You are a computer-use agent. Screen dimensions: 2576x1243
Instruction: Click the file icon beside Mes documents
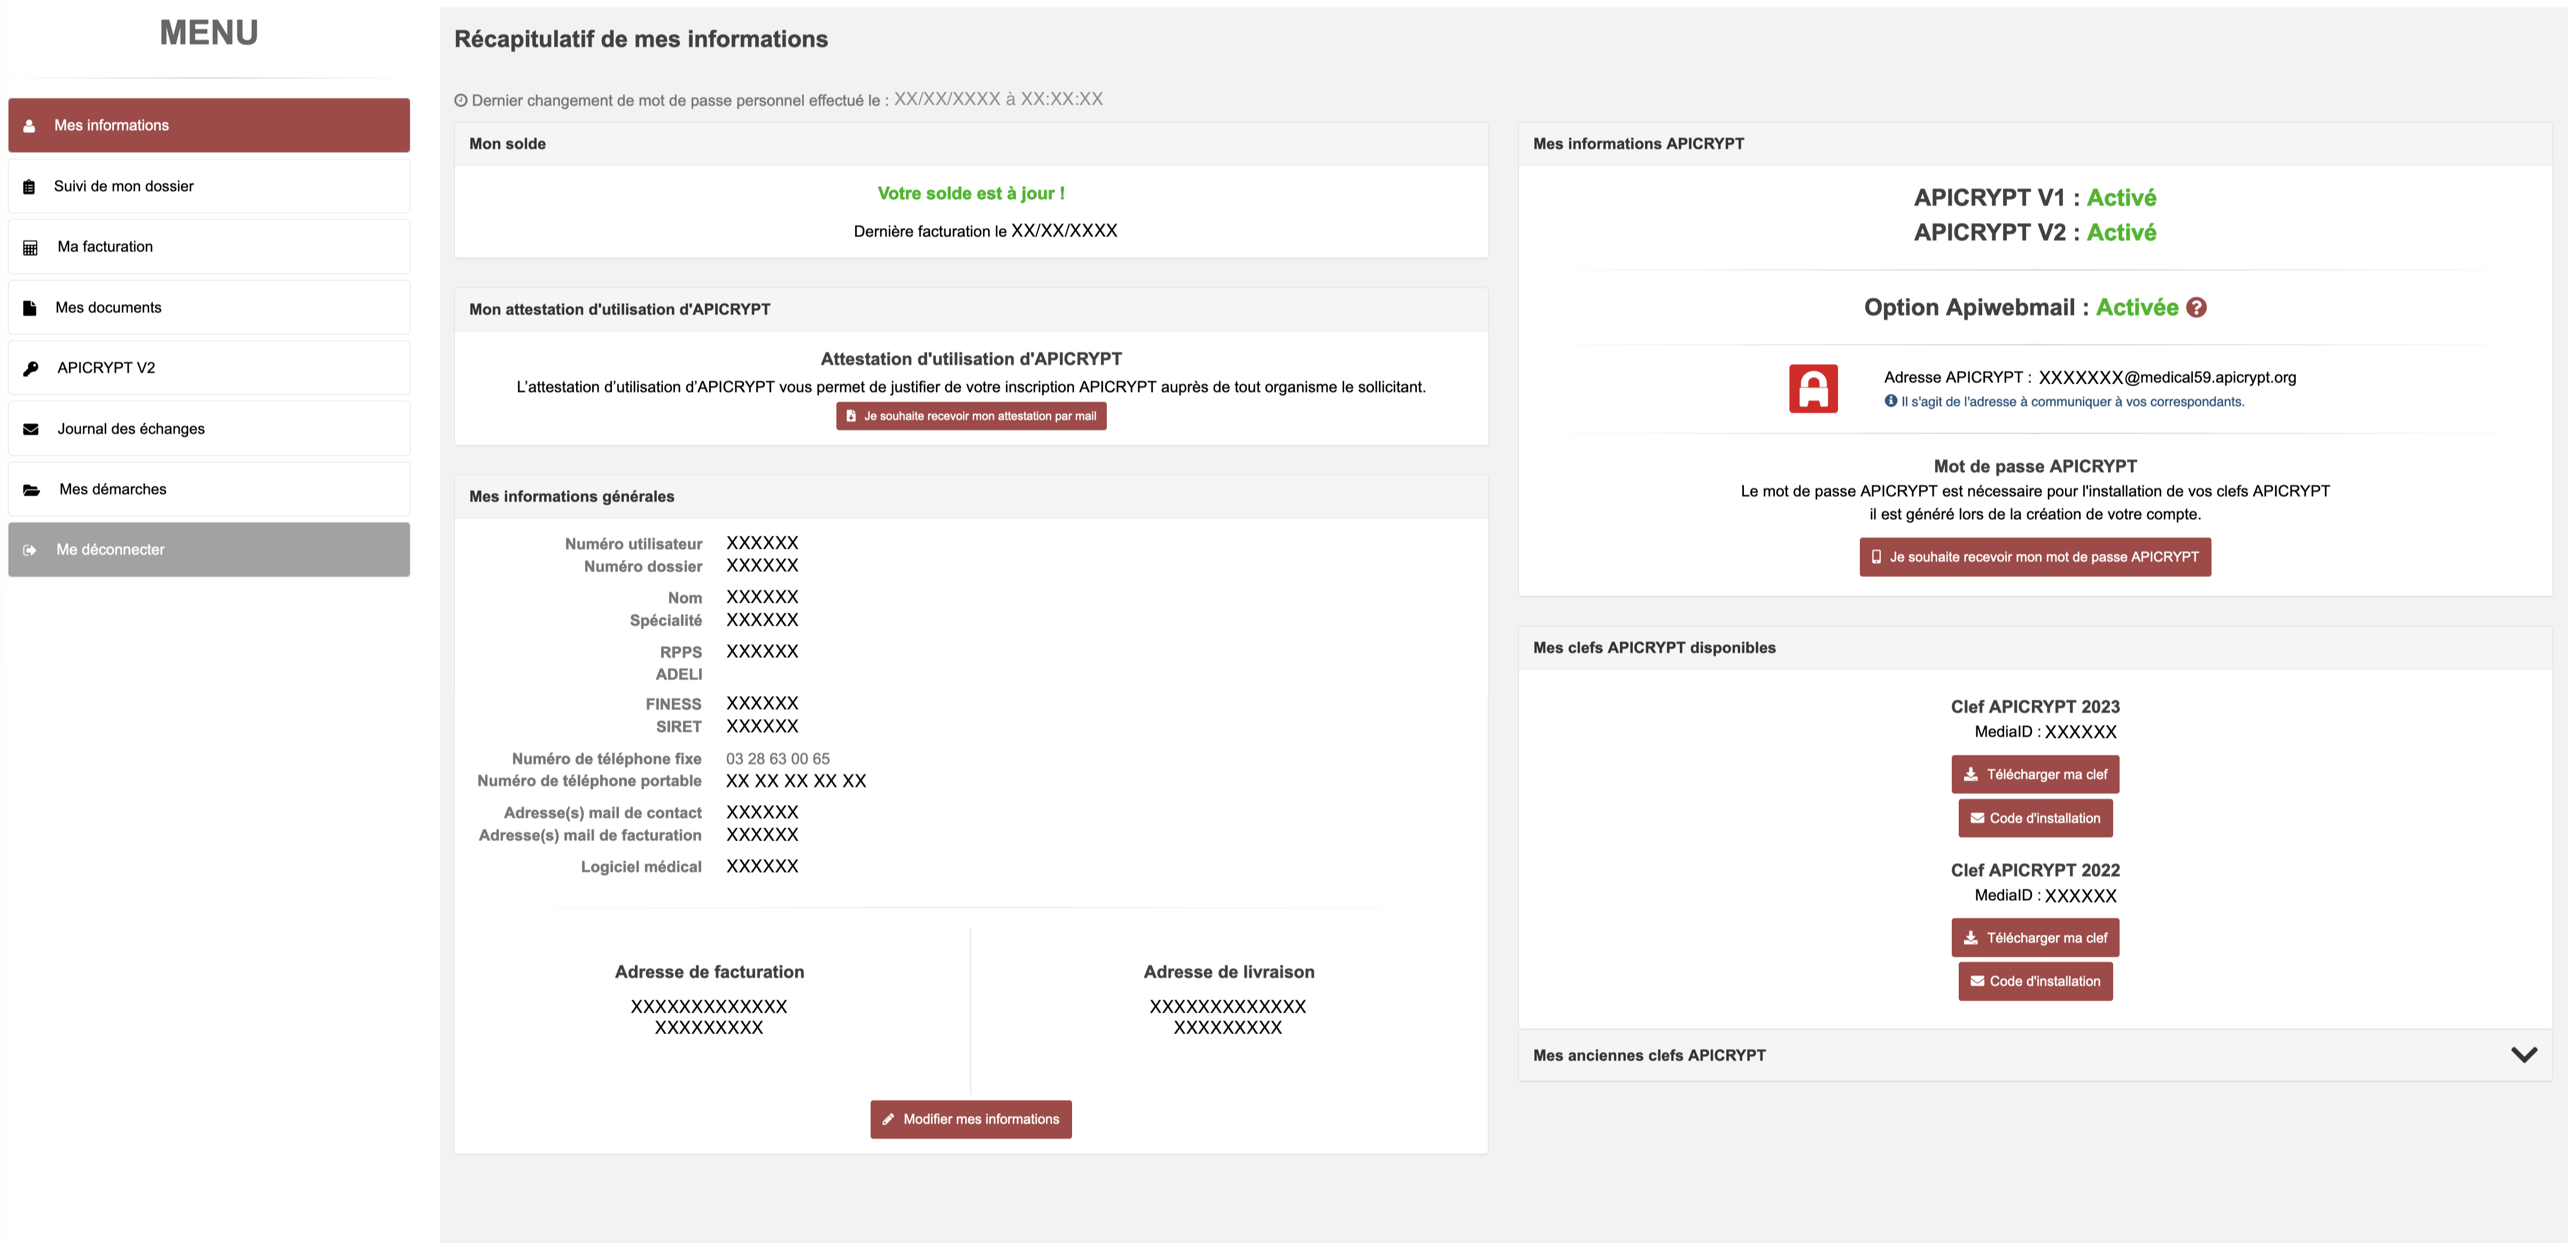(29, 308)
